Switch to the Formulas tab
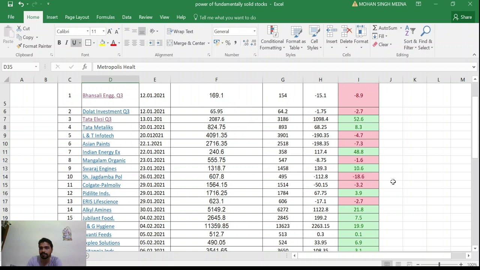 (105, 17)
